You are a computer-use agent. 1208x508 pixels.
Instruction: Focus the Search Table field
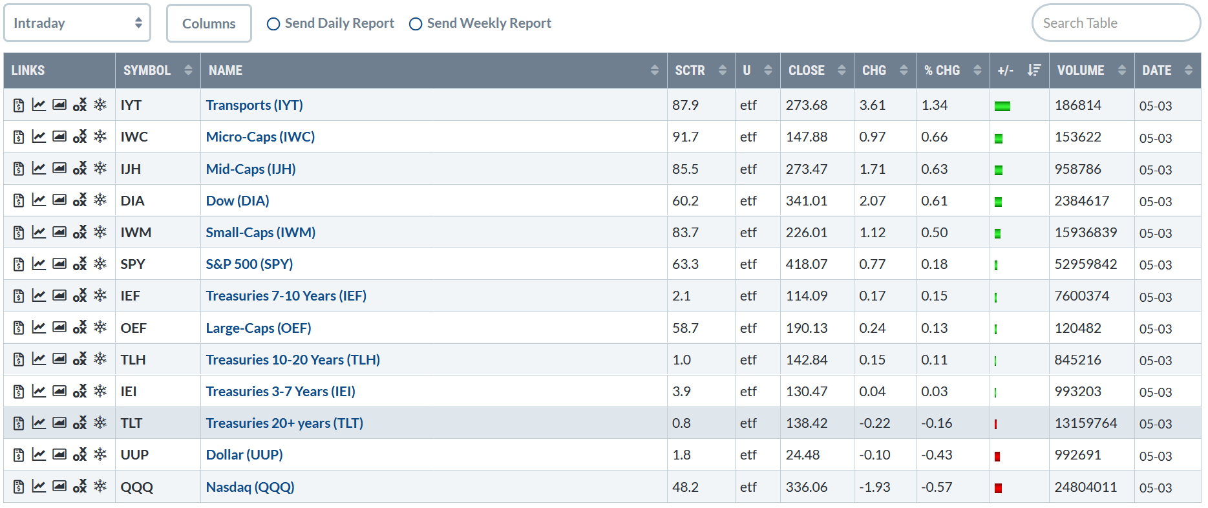[1116, 23]
